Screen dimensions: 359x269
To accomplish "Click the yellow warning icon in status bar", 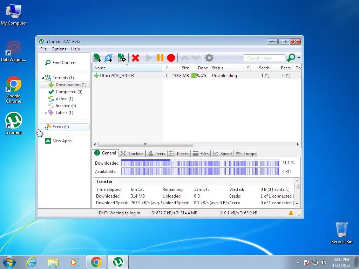I will point(291,213).
